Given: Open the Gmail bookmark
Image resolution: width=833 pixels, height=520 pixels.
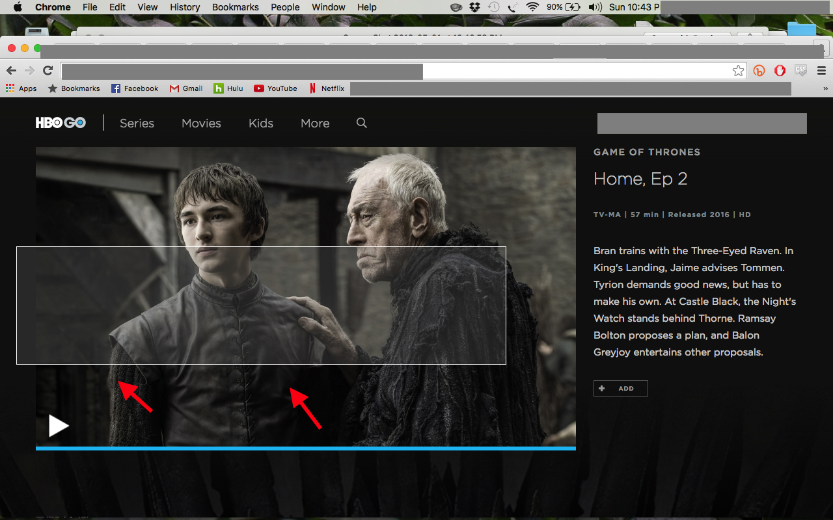Looking at the screenshot, I should tap(186, 88).
